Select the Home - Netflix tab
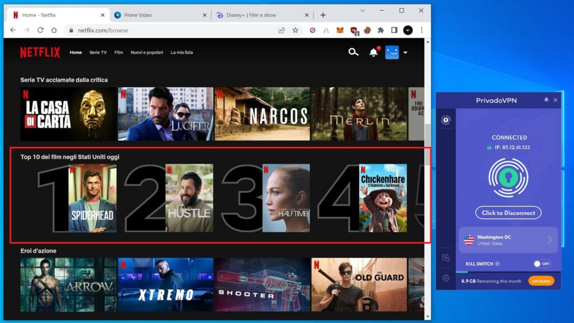This screenshot has width=574, height=323. tap(58, 15)
